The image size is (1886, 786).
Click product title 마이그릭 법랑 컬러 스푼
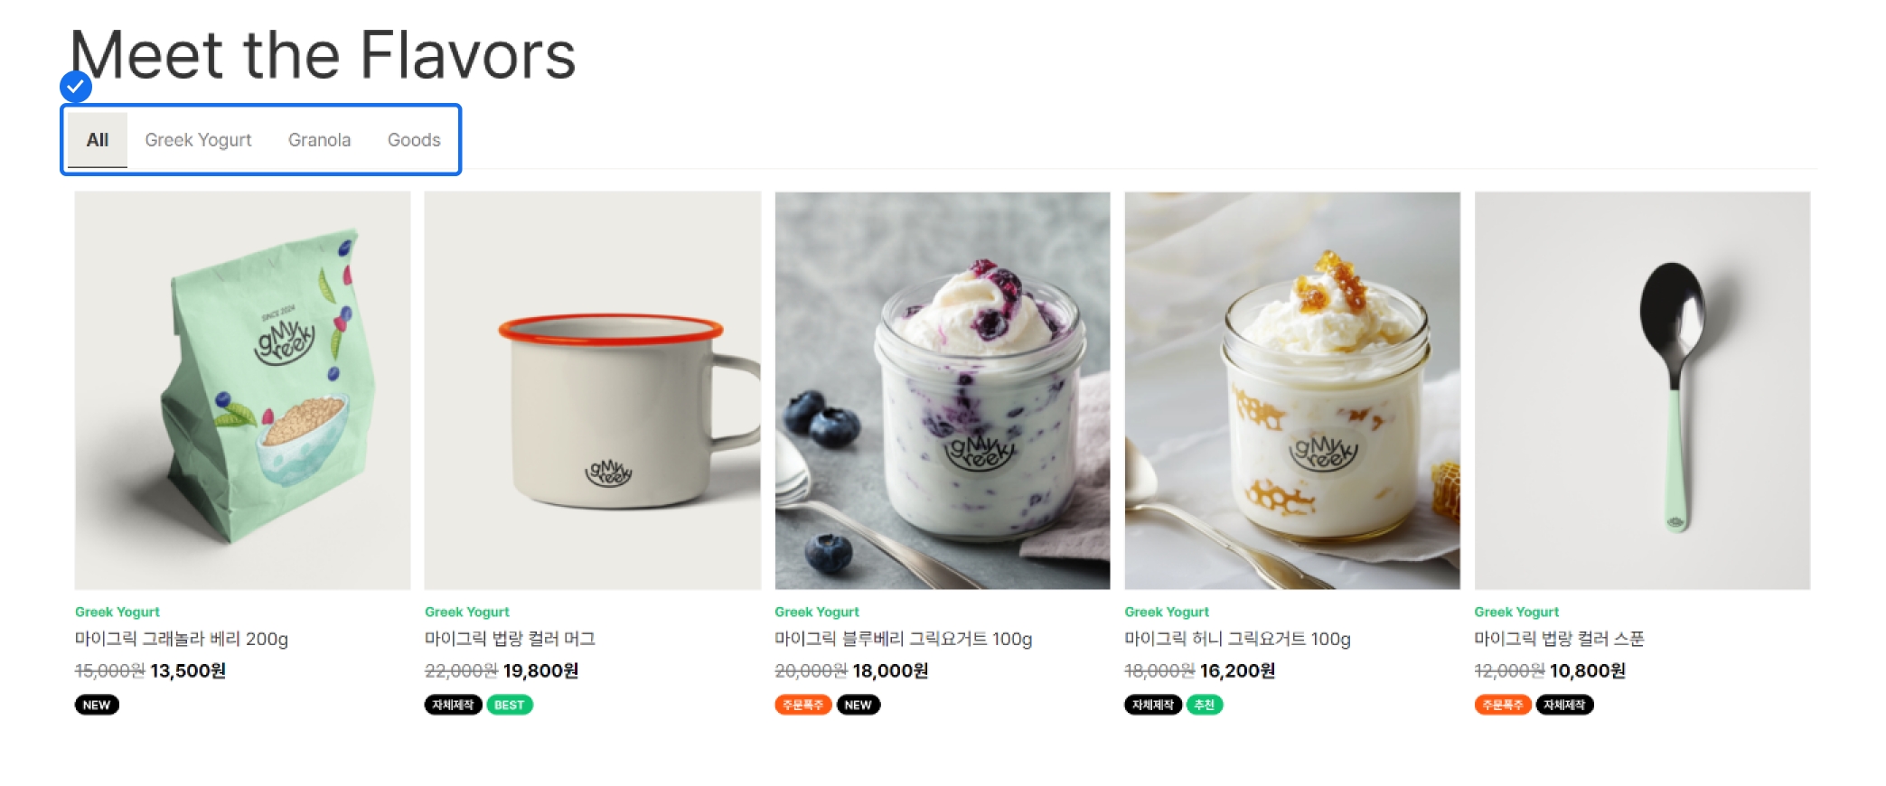click(1559, 639)
